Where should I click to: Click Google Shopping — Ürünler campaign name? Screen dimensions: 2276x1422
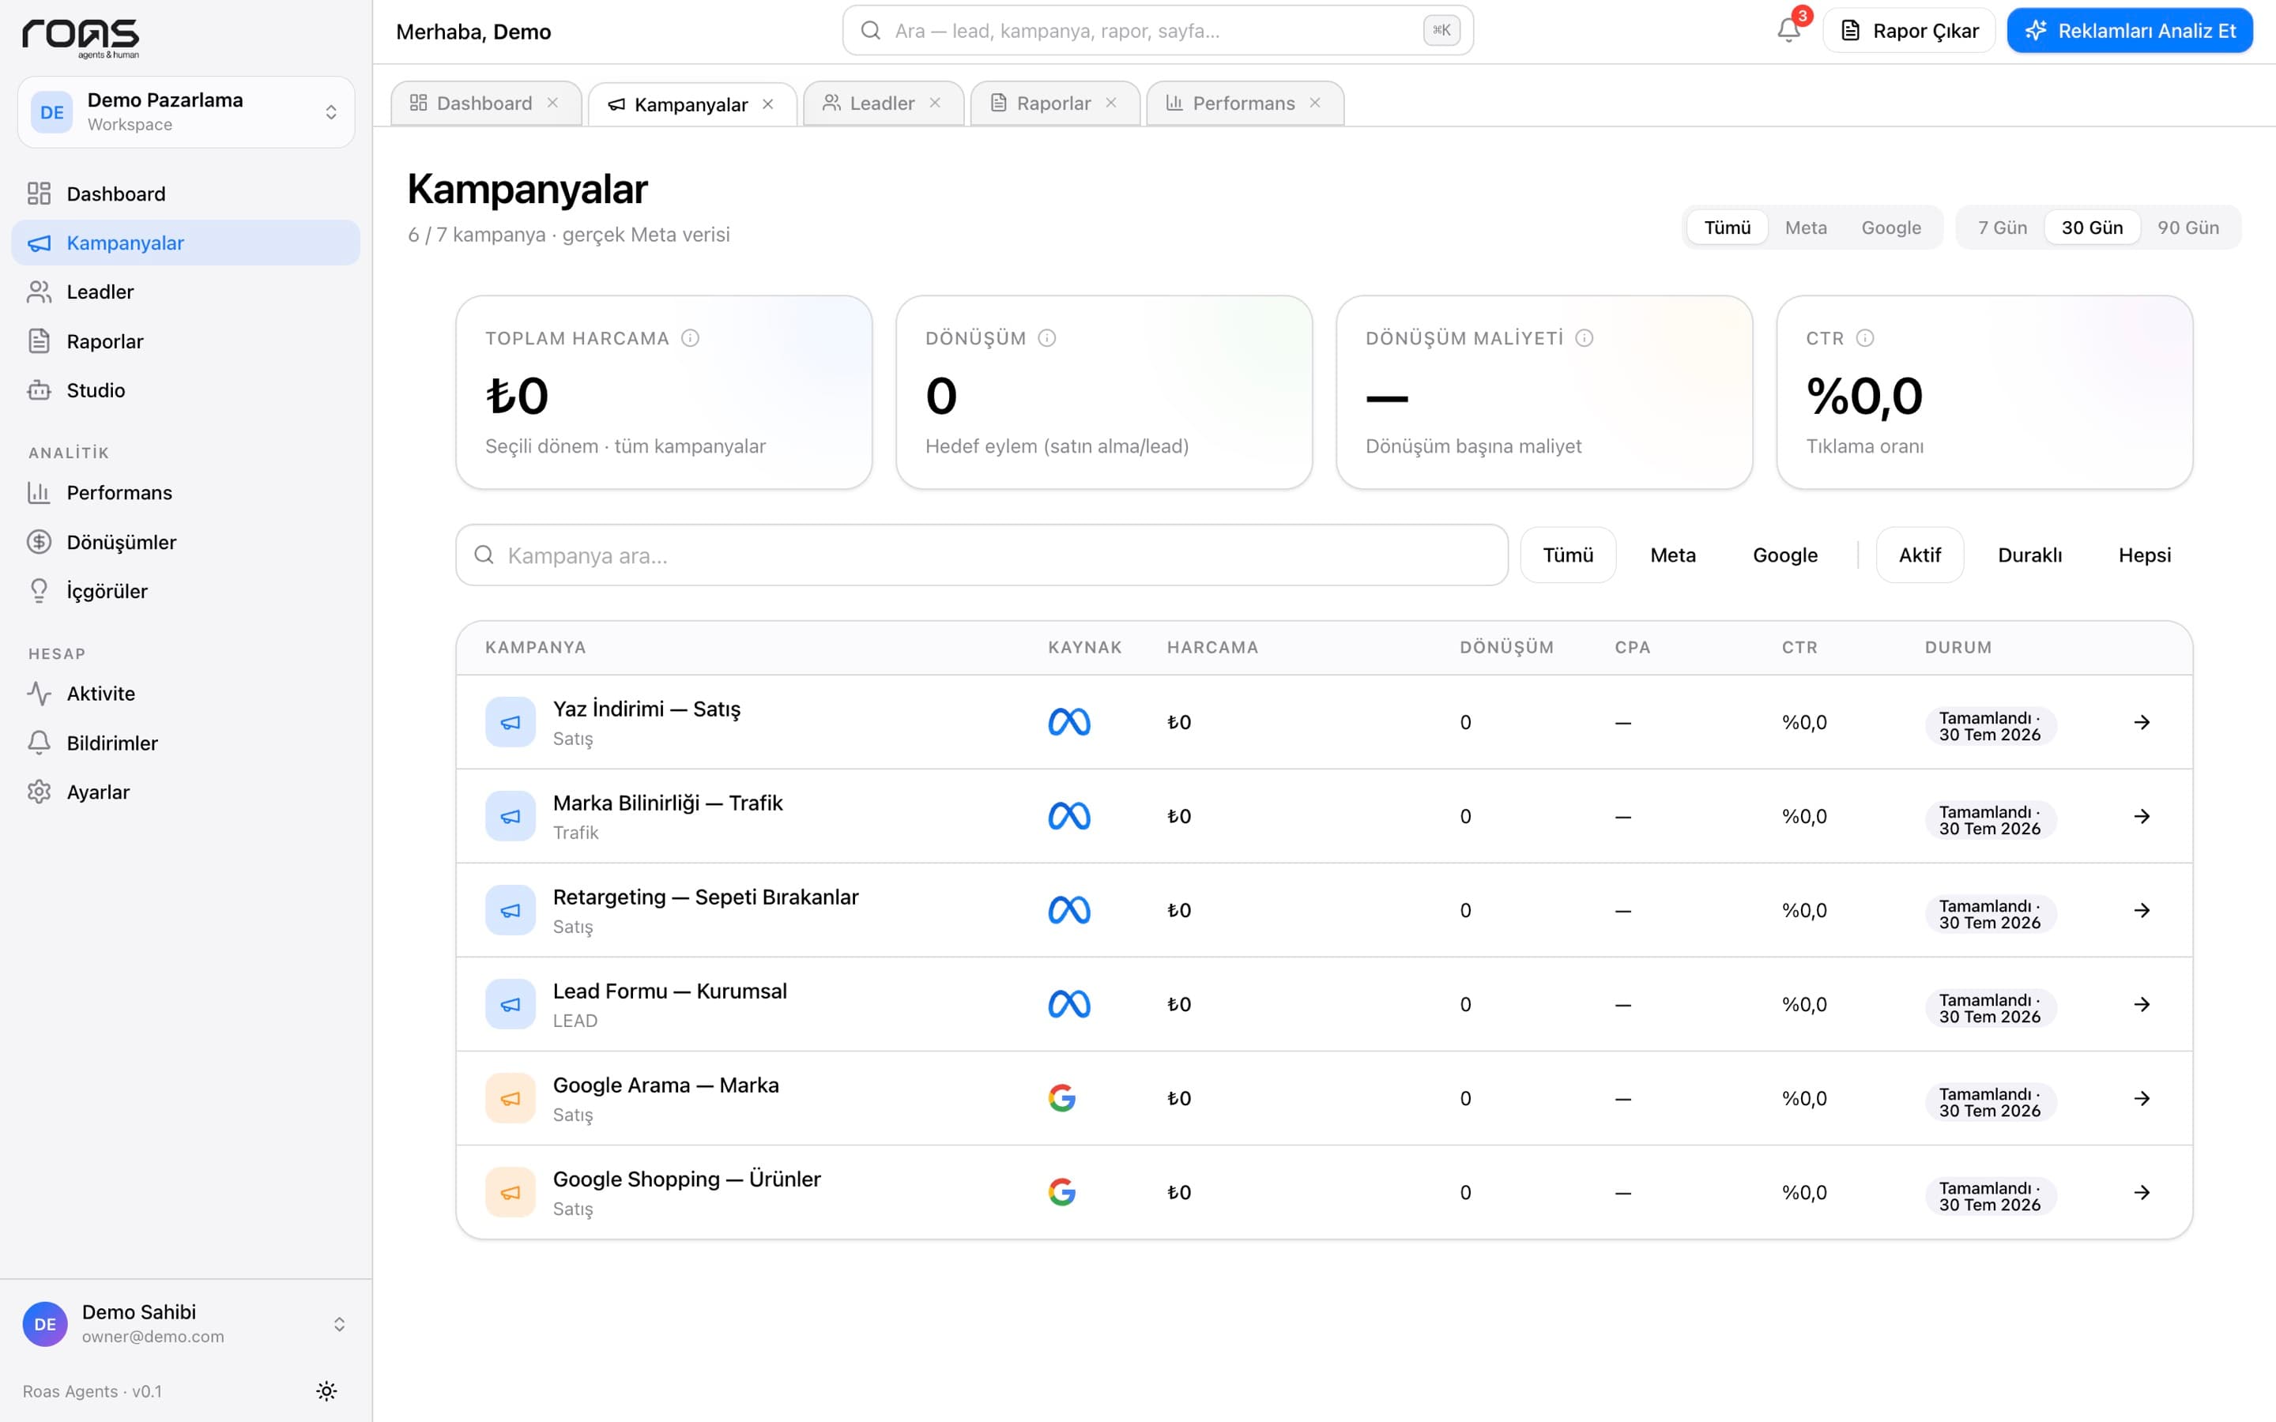click(x=687, y=1179)
